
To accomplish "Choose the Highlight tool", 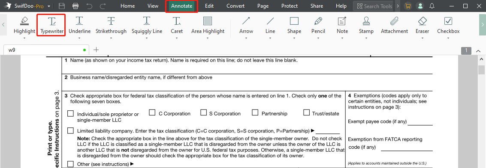I will (24, 25).
